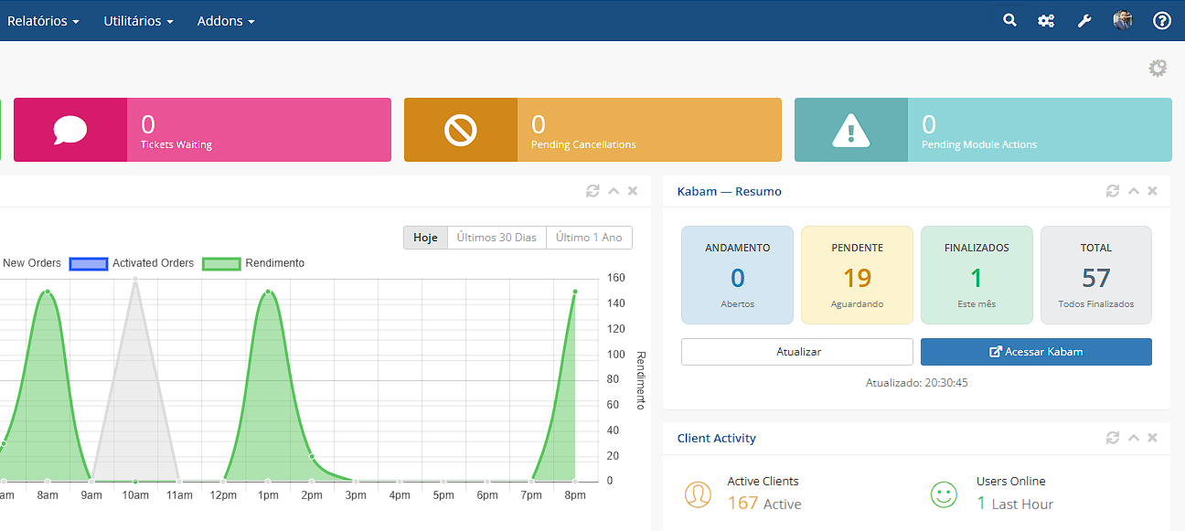Click the Atualizar button
1185x531 pixels.
pos(797,352)
